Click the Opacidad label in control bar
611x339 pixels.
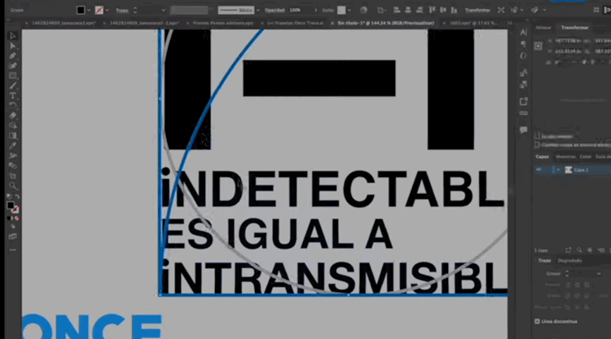[275, 10]
